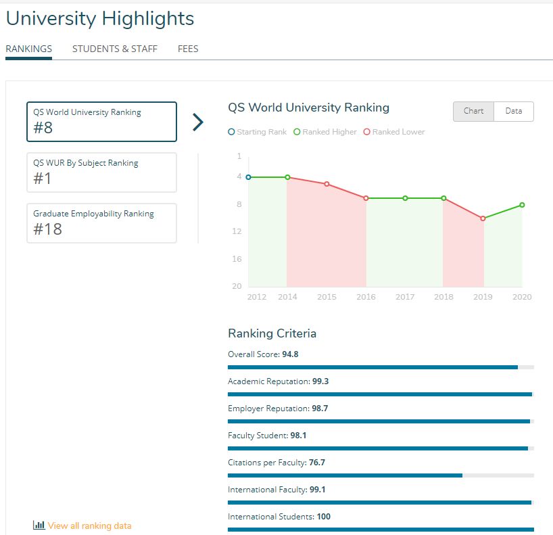Screen dimensions: 553x535
Task: Click the Faculty Student progress bar
Action: 381,448
